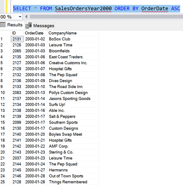
Task: Select the Pollys Custom Design cell
Action: (73, 92)
